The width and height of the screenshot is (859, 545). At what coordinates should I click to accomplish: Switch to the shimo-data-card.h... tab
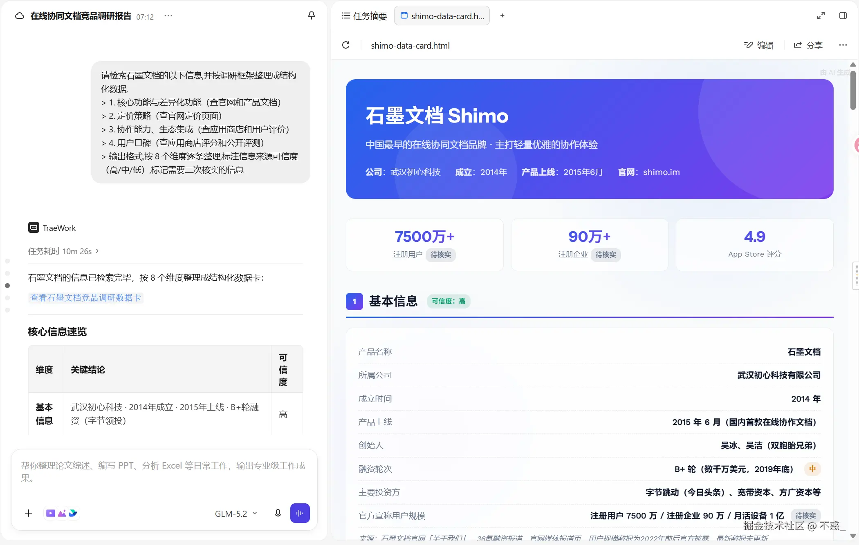click(442, 16)
